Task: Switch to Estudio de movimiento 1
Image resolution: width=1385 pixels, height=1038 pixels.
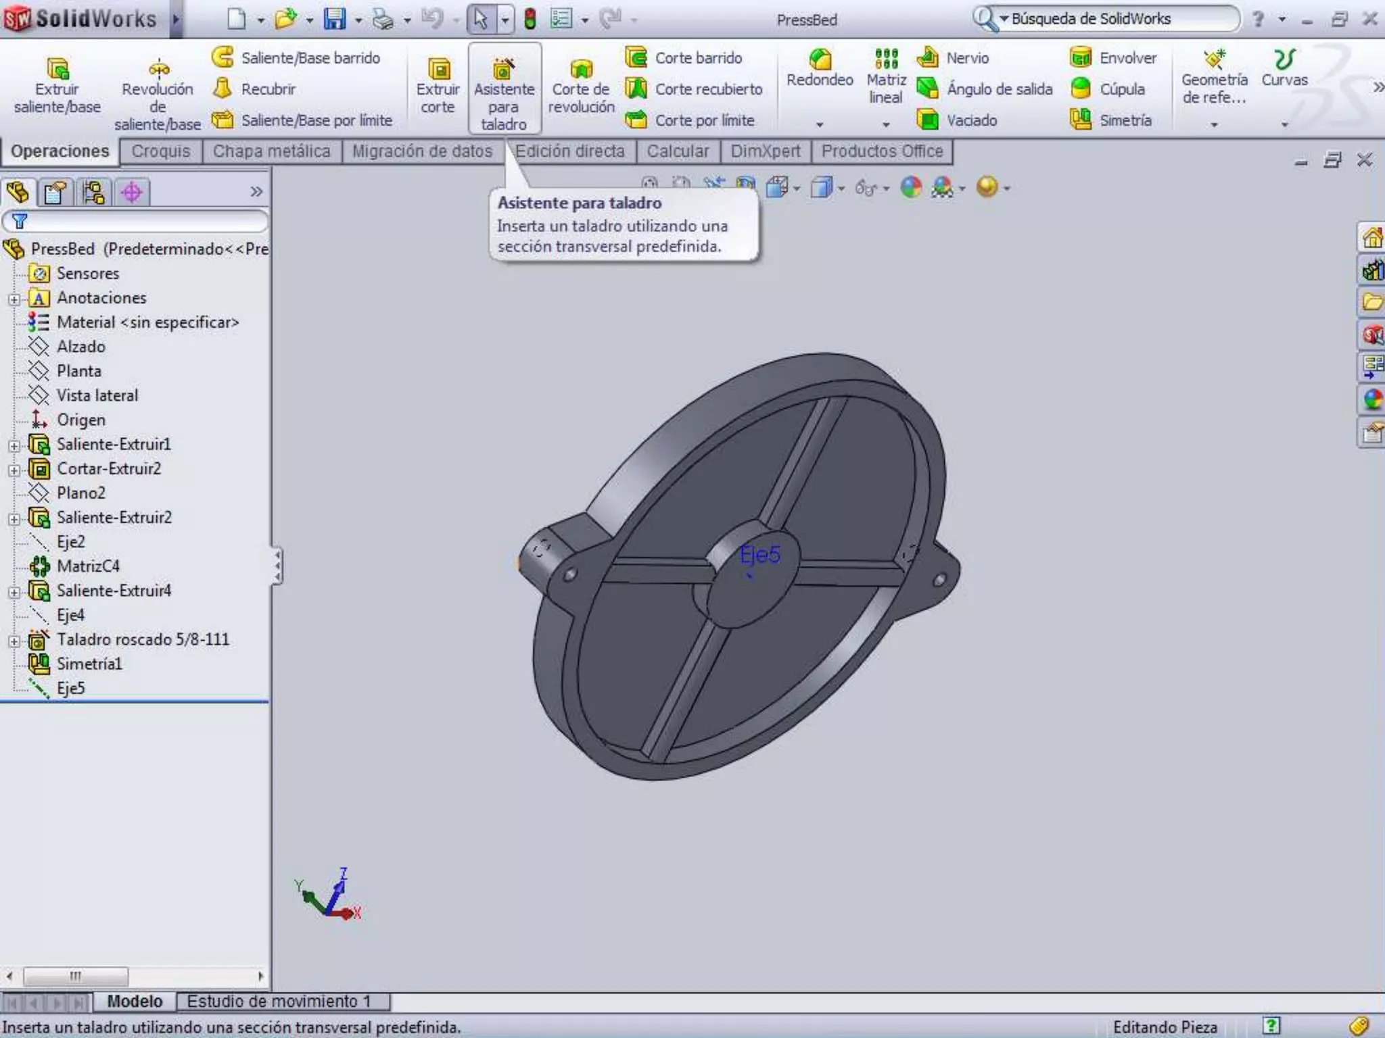Action: 279,1001
